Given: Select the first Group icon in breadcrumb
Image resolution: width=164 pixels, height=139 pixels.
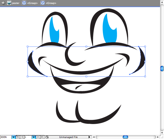Looking at the screenshot, I should tap(24, 3).
